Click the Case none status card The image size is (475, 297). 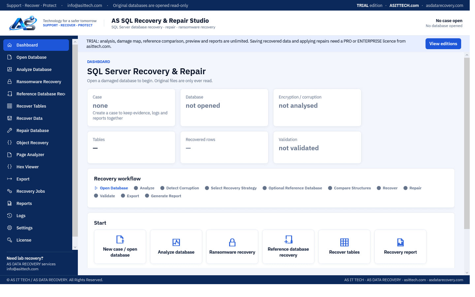(131, 108)
